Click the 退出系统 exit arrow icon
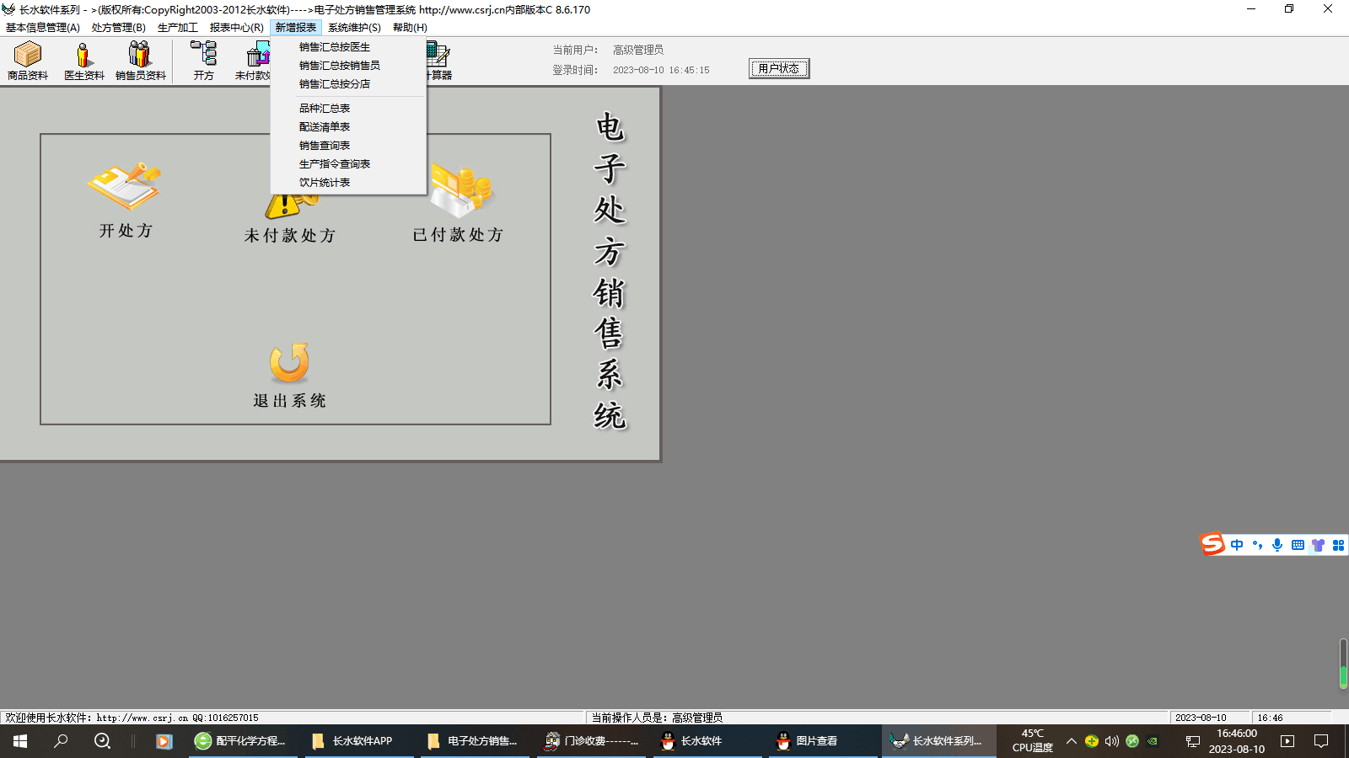Viewport: 1349px width, 758px height. tap(289, 363)
